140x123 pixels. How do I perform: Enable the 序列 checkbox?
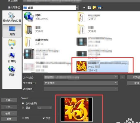23,118
